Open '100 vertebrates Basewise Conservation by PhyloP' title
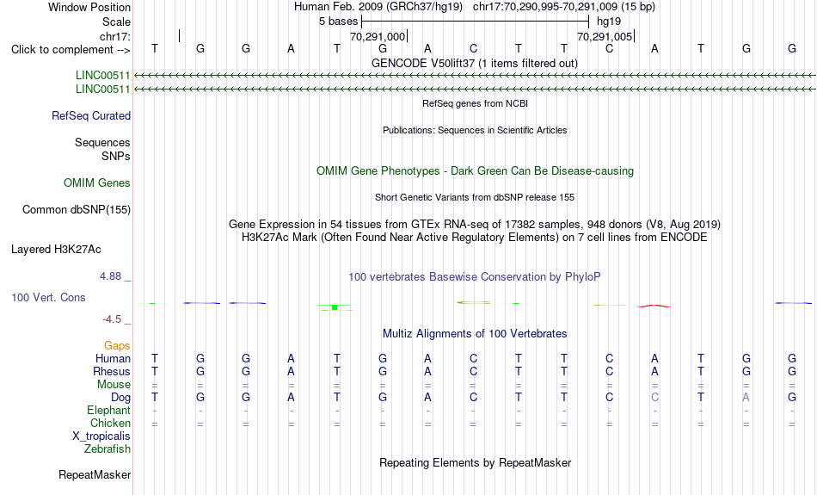The image size is (817, 495). (x=475, y=277)
